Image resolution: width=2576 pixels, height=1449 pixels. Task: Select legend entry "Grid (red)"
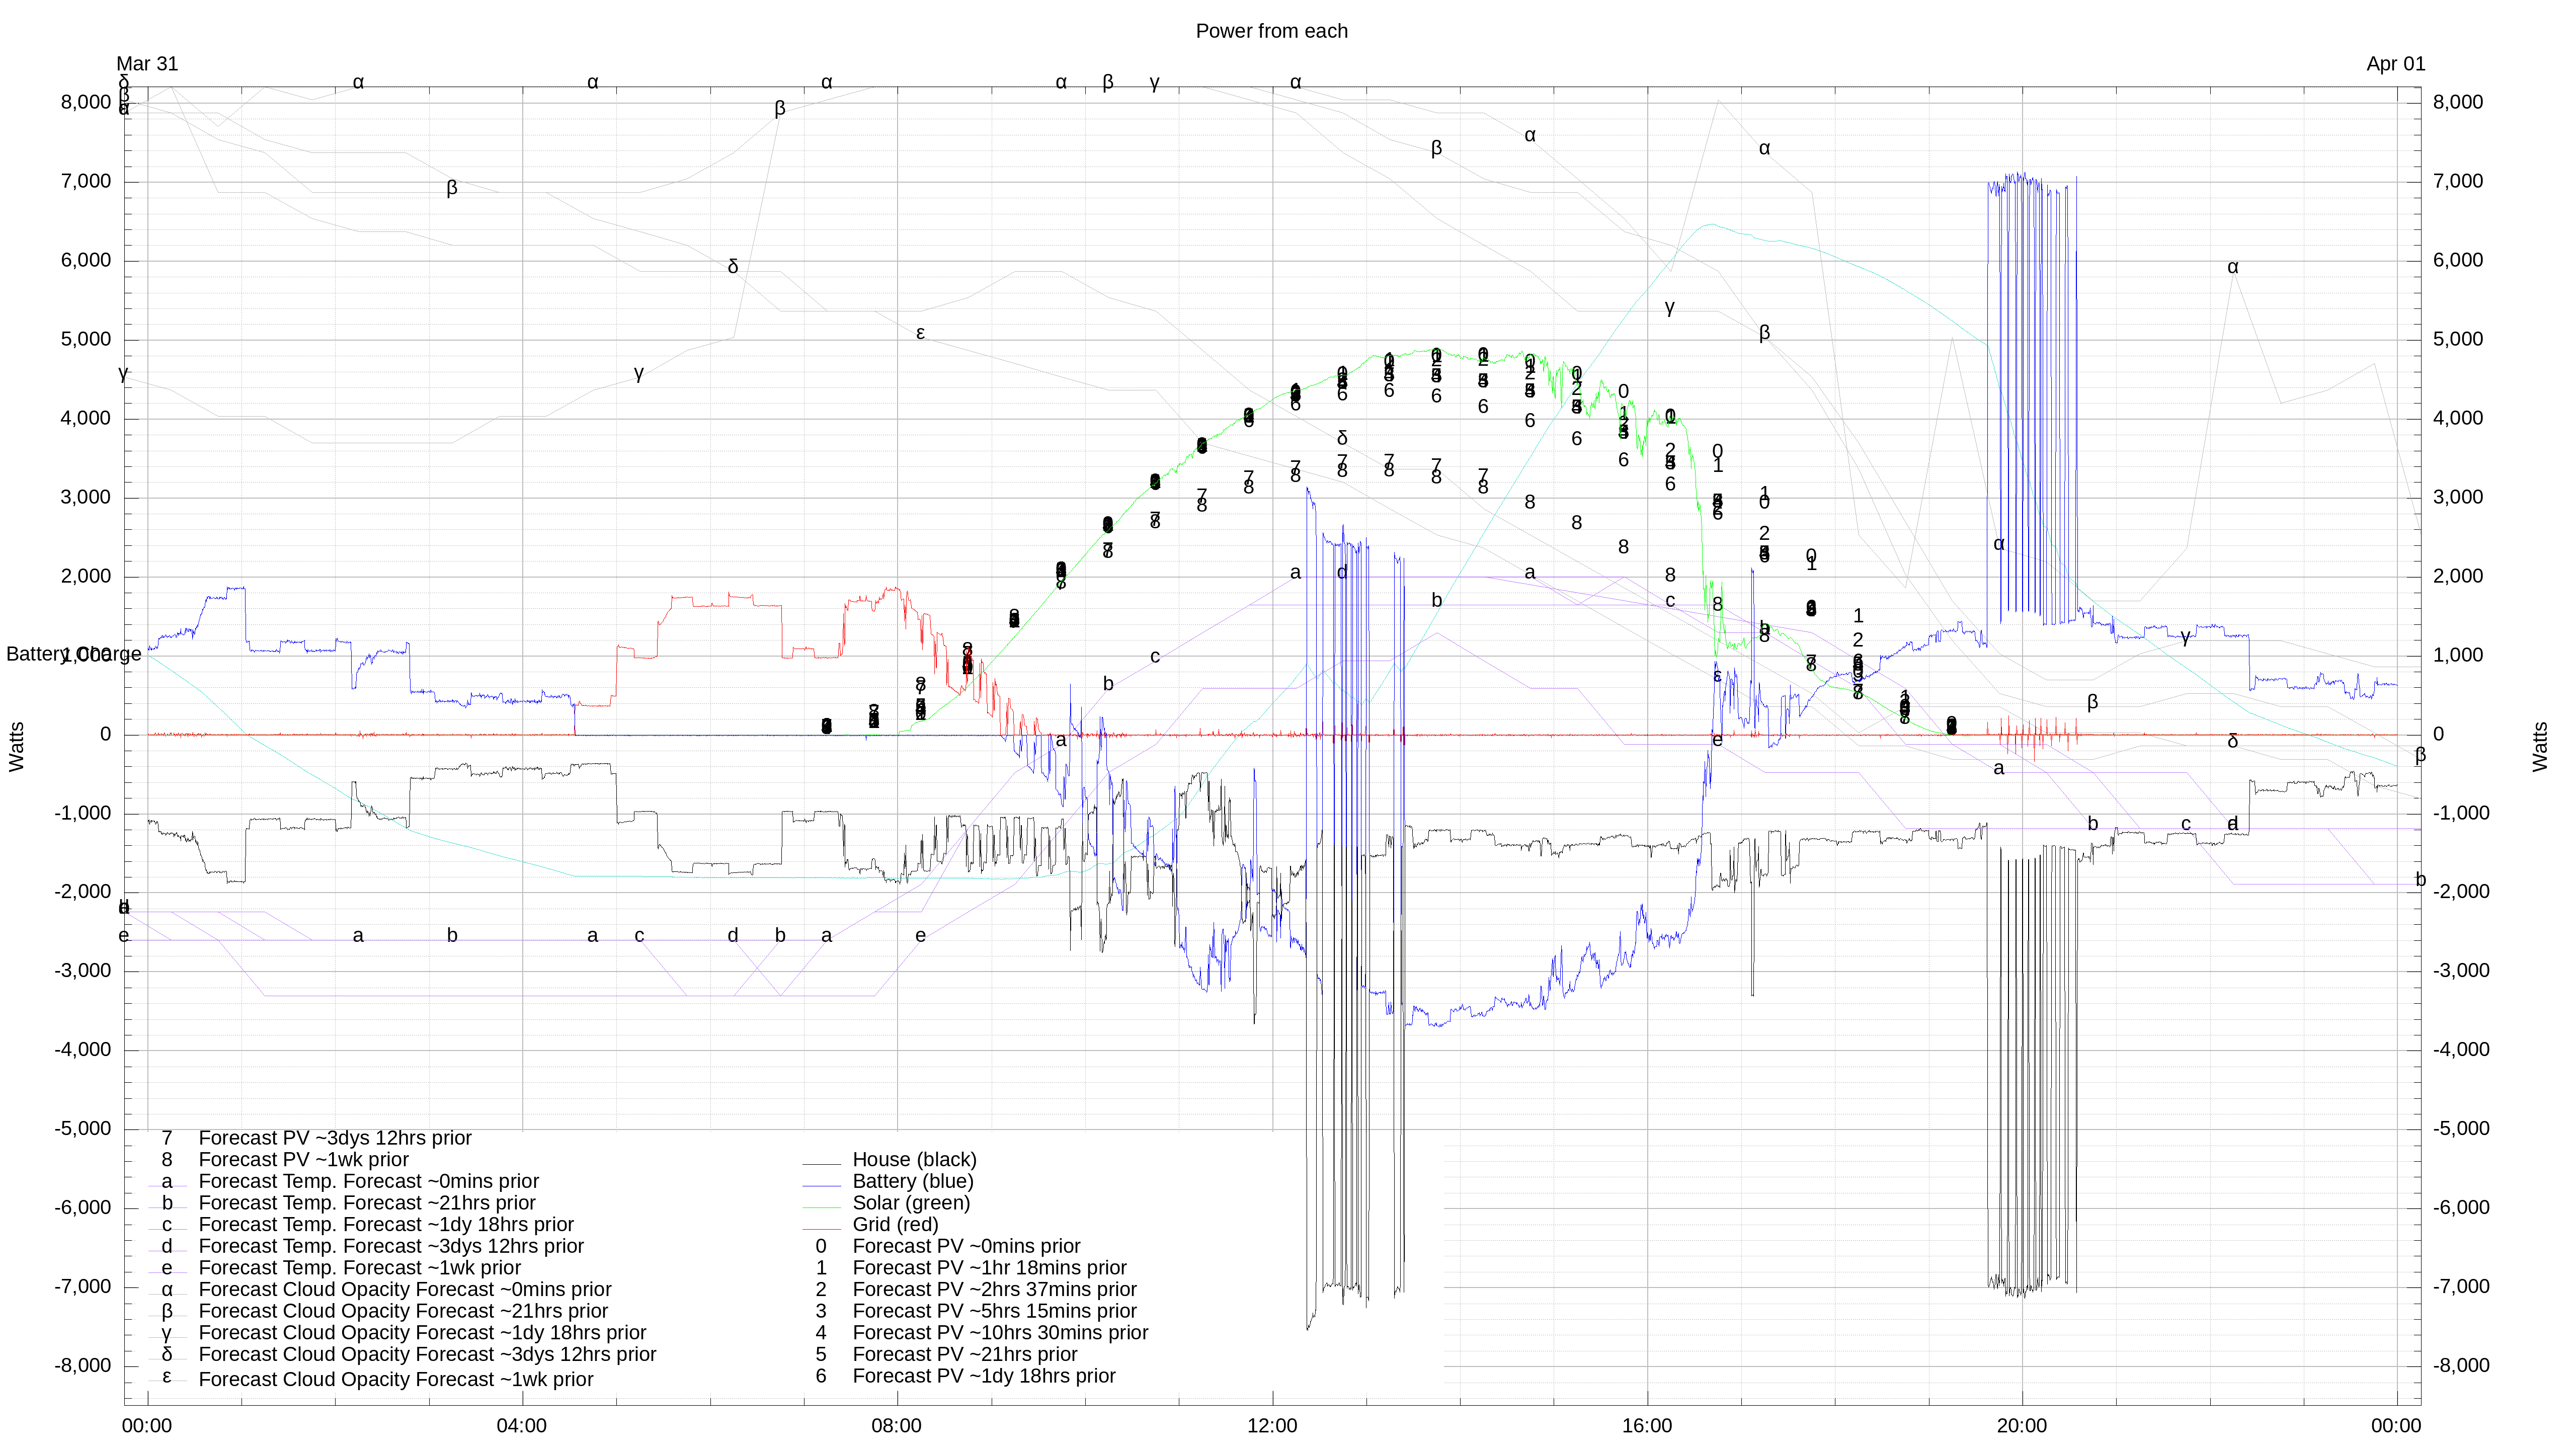895,1224
